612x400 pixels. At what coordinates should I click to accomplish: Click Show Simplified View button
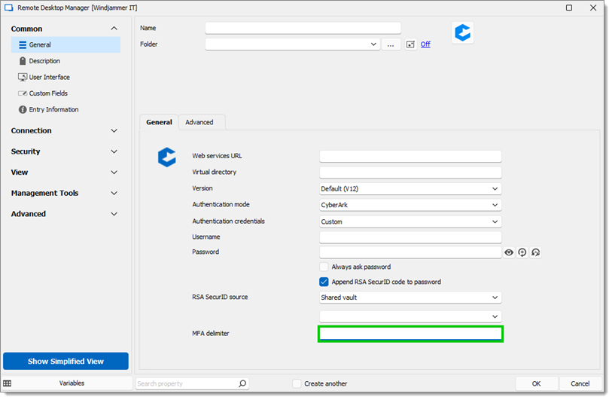pyautogui.click(x=65, y=362)
